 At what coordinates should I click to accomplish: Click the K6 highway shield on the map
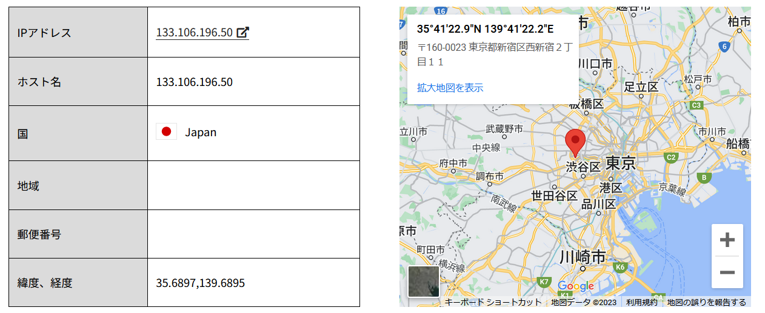(x=620, y=267)
